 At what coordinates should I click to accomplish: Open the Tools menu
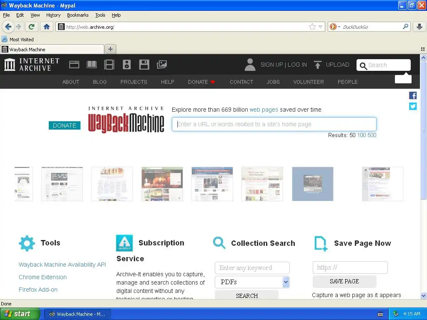pyautogui.click(x=100, y=15)
